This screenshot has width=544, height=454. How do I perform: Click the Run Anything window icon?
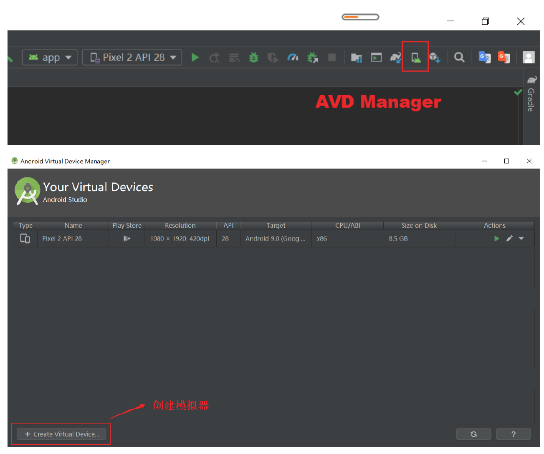377,58
